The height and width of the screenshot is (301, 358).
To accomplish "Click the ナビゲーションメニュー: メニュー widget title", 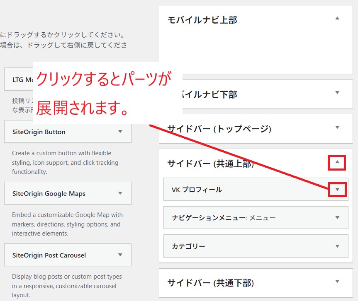I will (224, 218).
